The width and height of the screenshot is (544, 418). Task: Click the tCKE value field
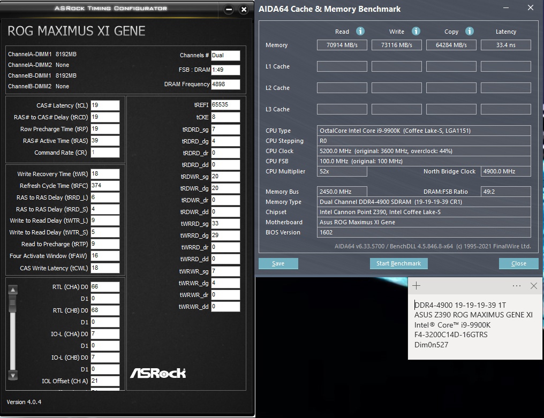pyautogui.click(x=225, y=117)
